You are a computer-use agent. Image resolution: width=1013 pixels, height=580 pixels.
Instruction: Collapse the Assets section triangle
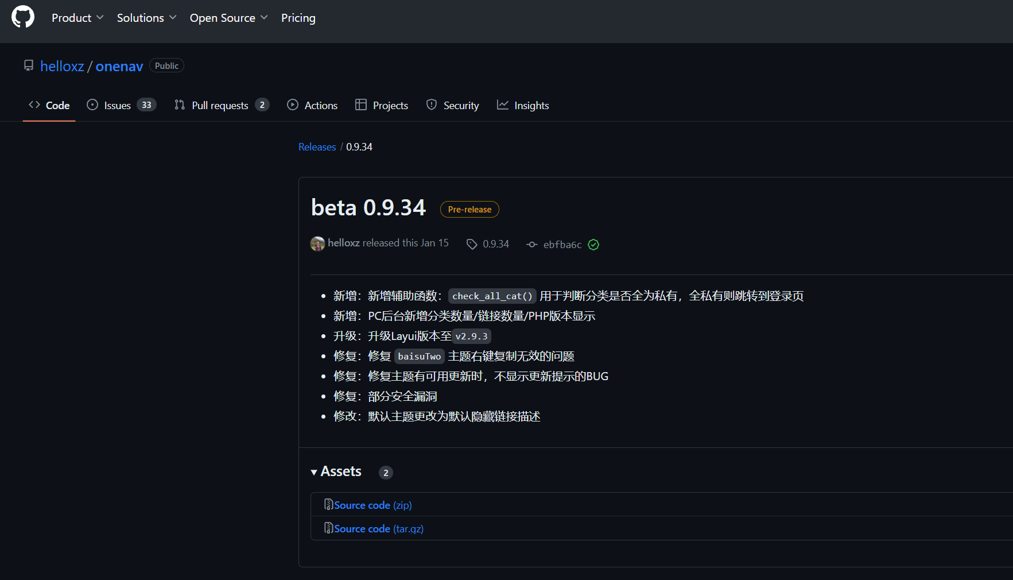coord(314,472)
